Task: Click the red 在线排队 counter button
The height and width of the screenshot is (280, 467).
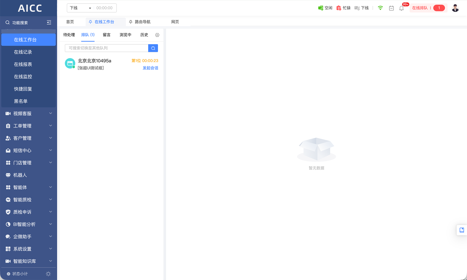Action: (x=428, y=8)
